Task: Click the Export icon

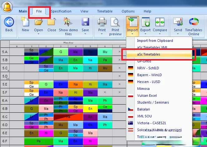Action: click(146, 22)
